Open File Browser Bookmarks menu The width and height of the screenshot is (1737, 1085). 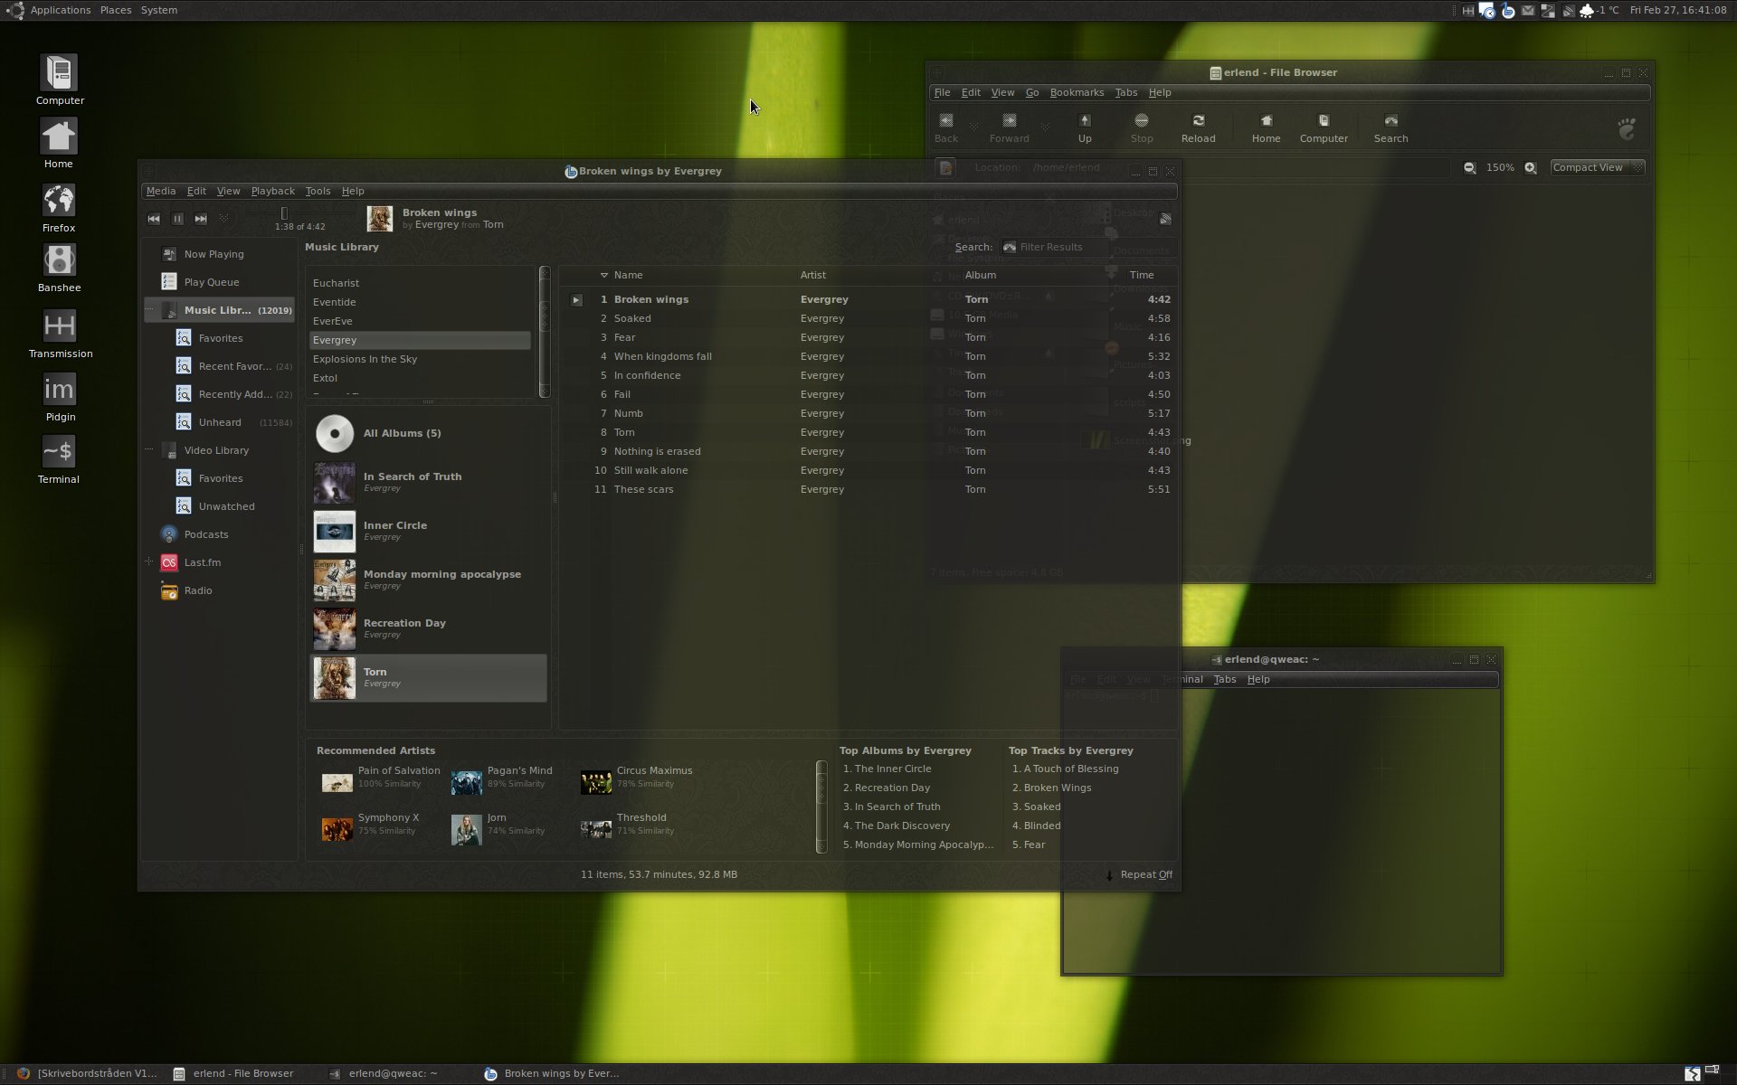point(1077,92)
